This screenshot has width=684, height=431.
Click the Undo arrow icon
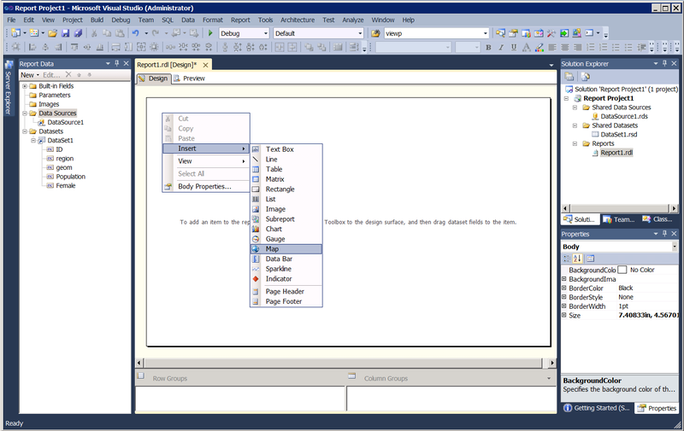(136, 33)
